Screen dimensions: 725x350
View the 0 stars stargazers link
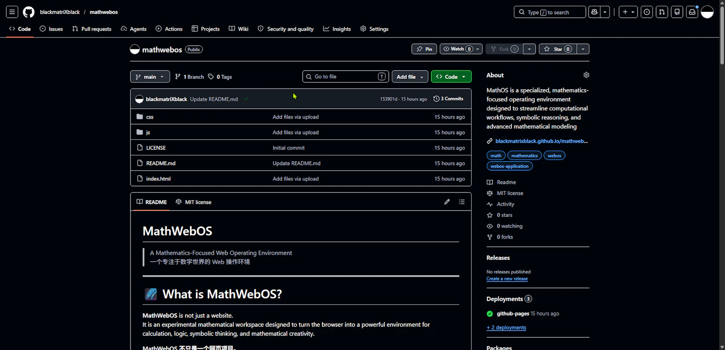[500, 215]
